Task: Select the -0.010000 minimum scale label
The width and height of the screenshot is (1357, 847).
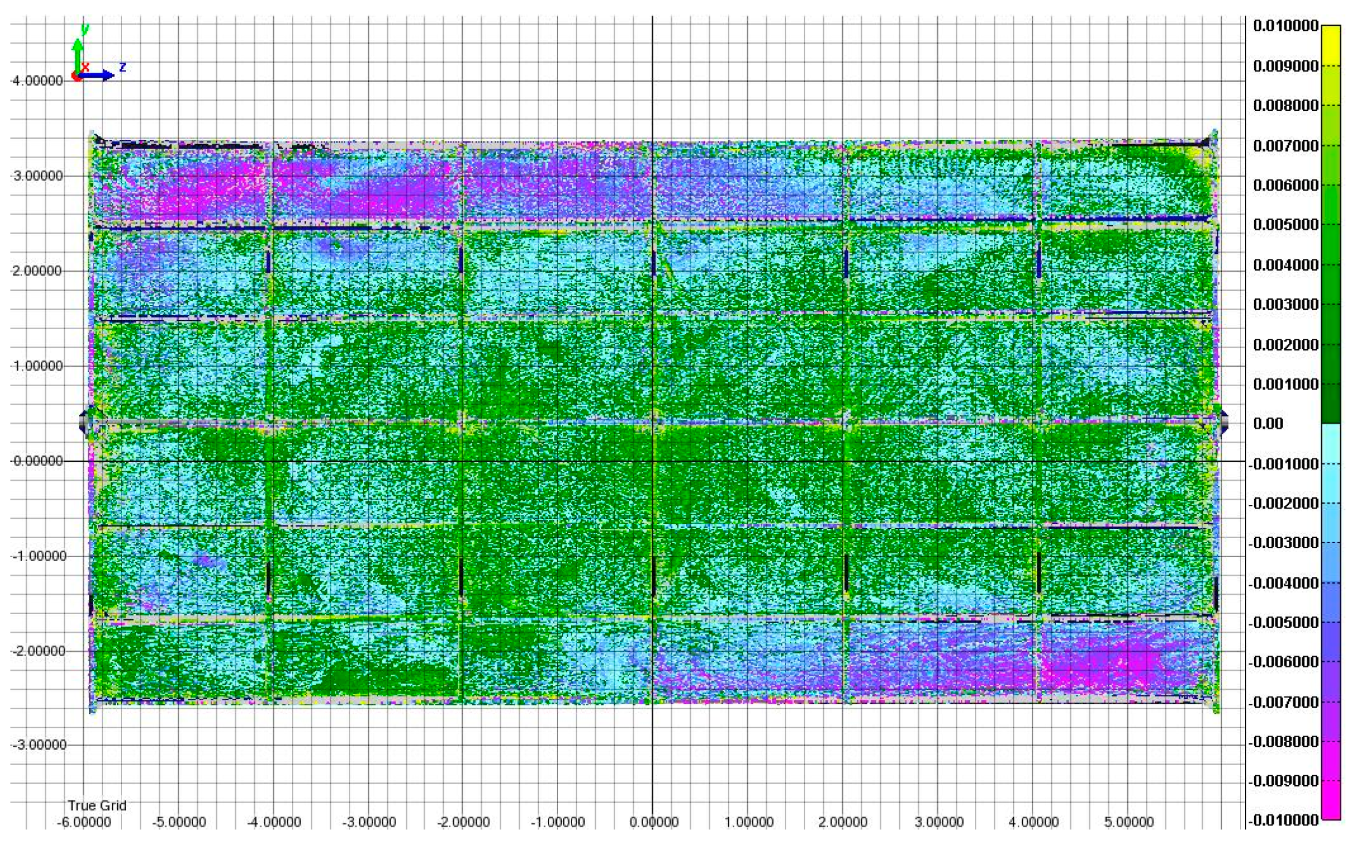Action: point(1283,821)
